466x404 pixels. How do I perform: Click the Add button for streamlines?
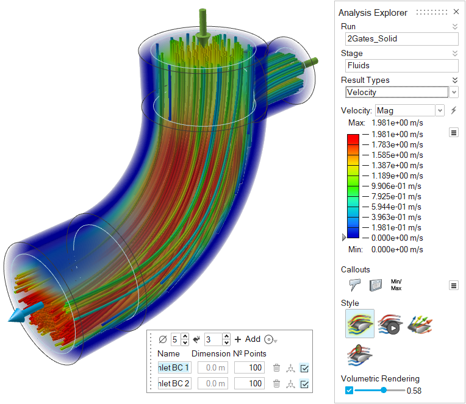pyautogui.click(x=248, y=339)
